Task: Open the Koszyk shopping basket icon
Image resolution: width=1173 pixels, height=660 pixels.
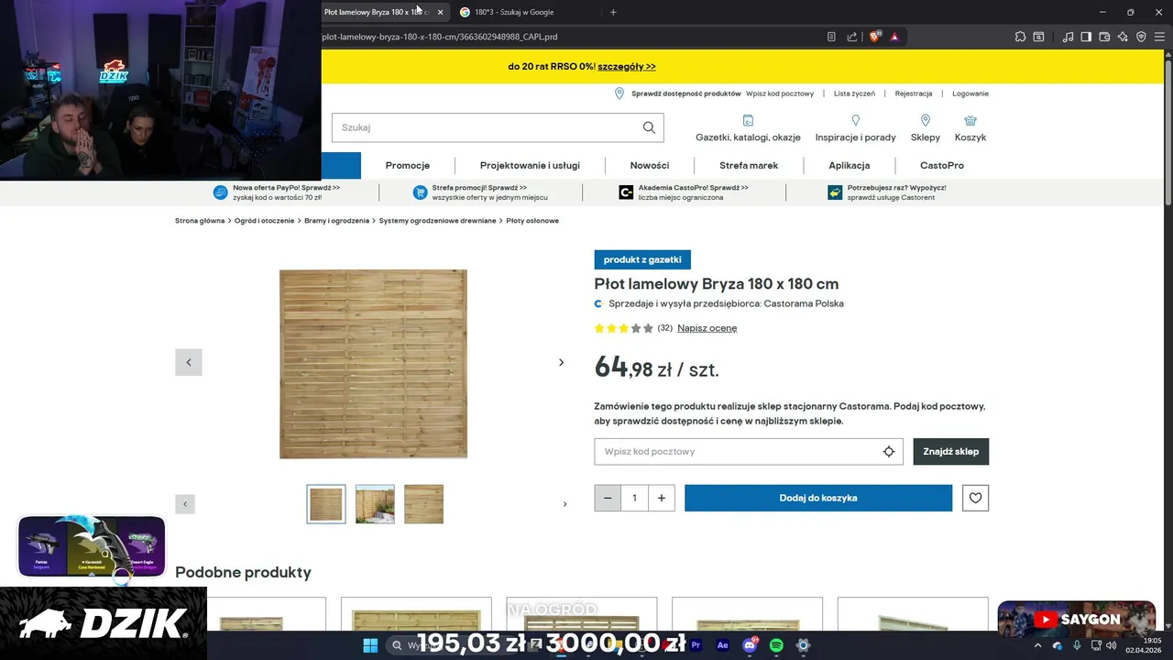Action: (970, 121)
